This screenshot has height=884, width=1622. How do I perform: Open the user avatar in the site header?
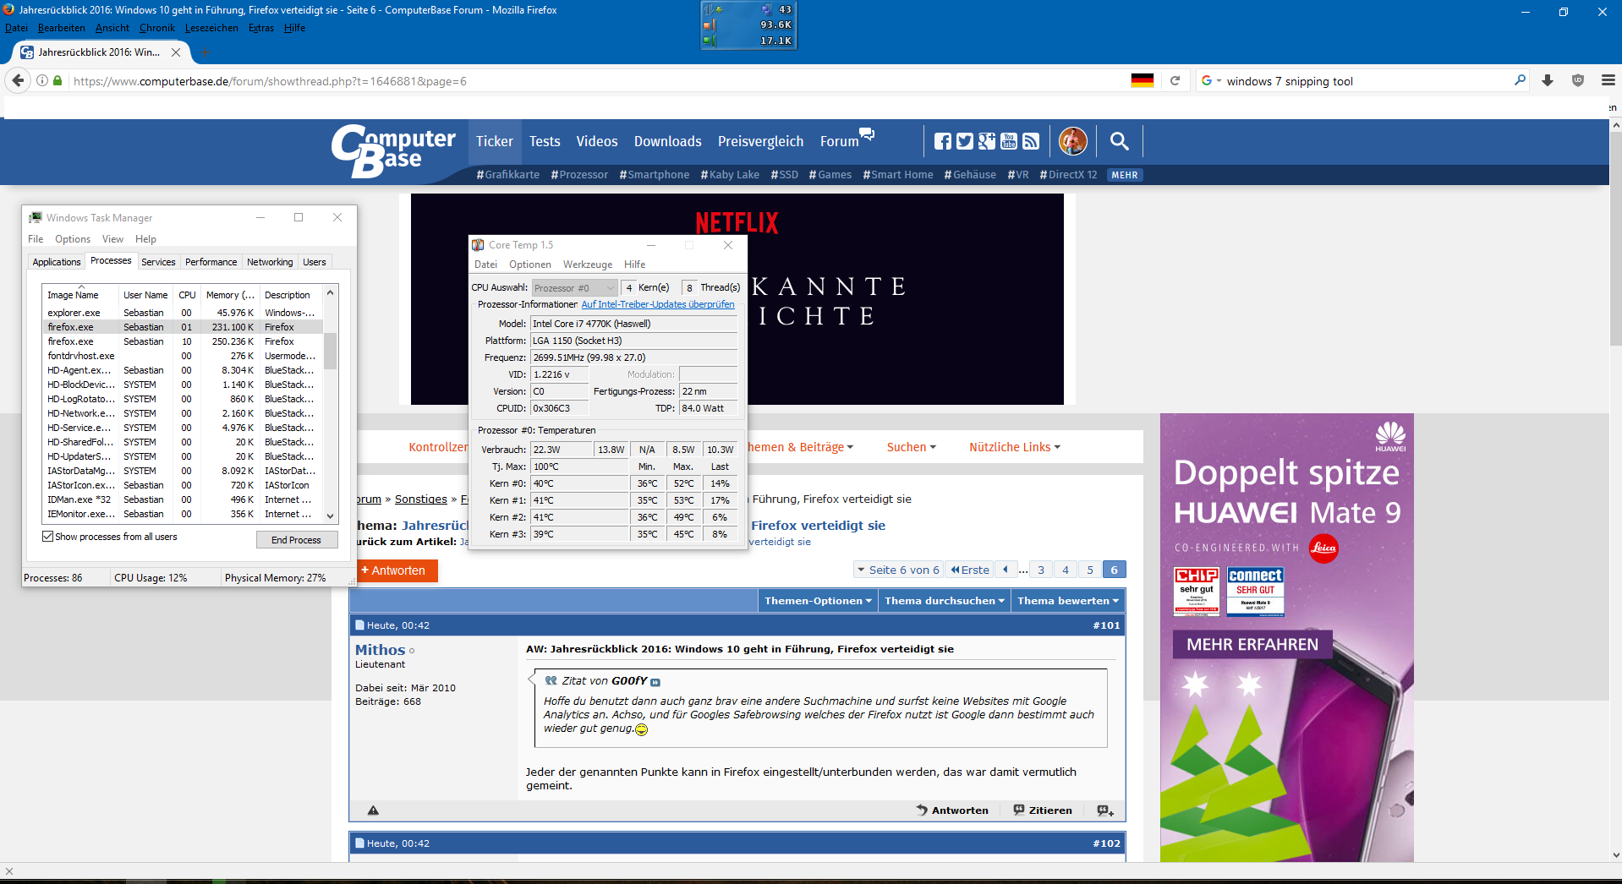[1073, 141]
